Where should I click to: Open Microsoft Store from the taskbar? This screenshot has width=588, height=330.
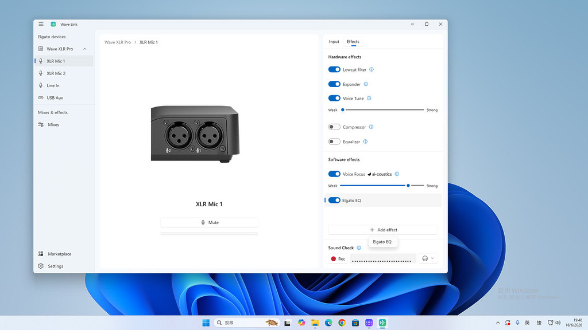[355, 323]
